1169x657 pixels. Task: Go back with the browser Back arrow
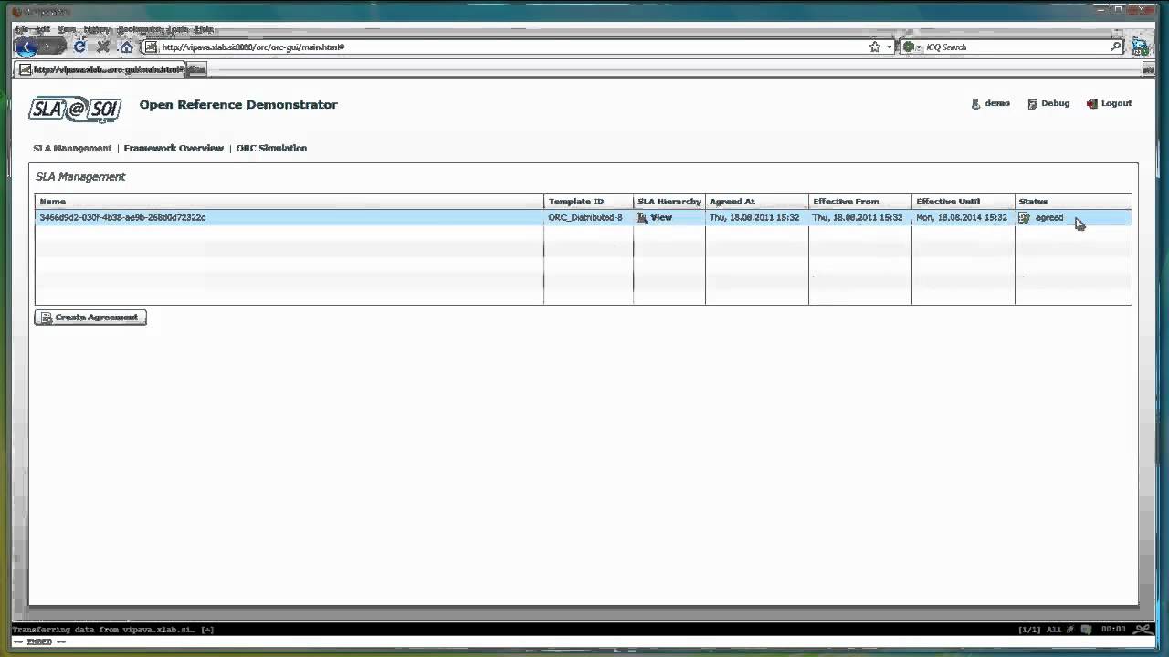26,47
